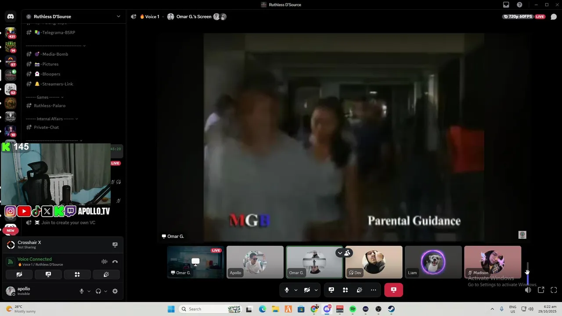
Task: Open File Explorer from taskbar
Action: (275, 309)
